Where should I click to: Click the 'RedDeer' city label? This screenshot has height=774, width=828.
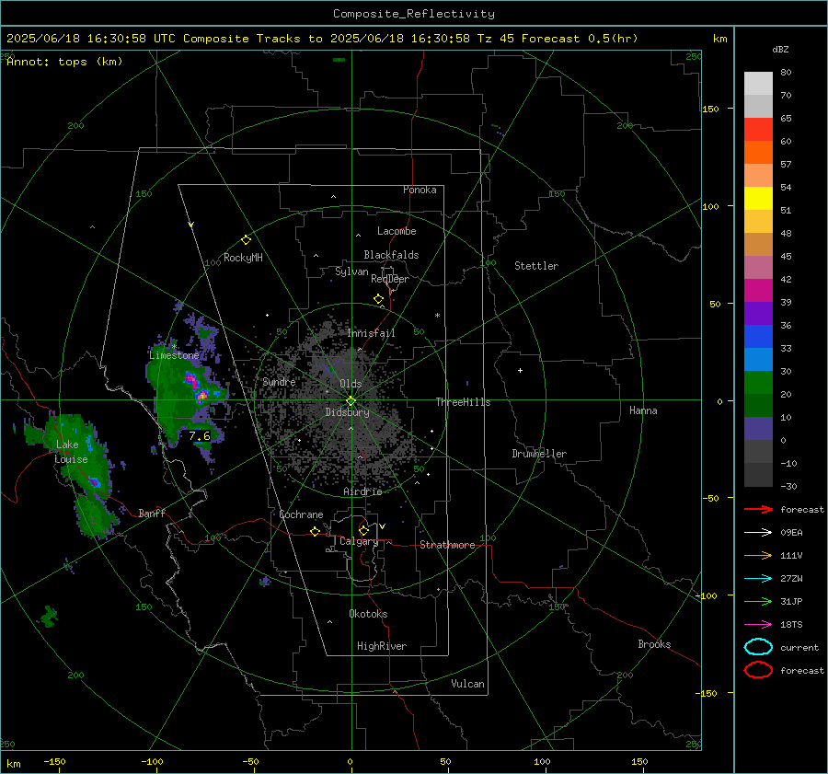click(x=390, y=279)
